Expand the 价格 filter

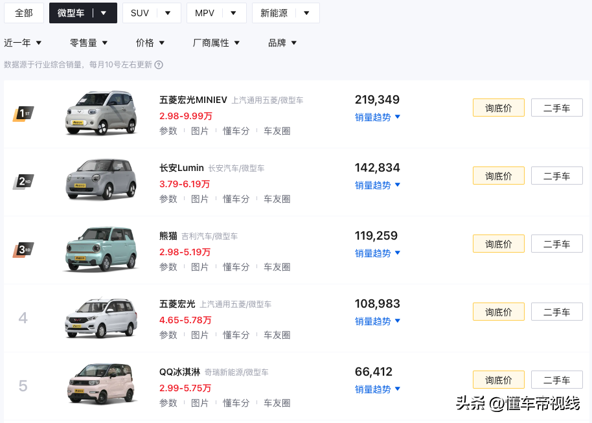[150, 43]
